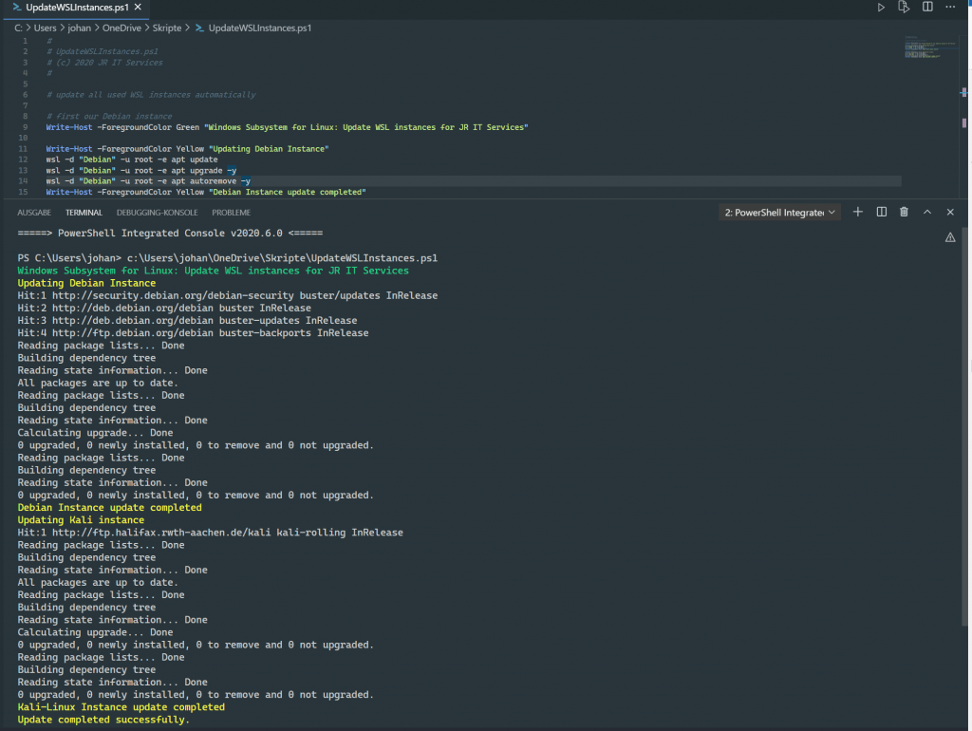The width and height of the screenshot is (972, 731).
Task: Switch to the TERMINAL panel tab
Action: tap(84, 213)
